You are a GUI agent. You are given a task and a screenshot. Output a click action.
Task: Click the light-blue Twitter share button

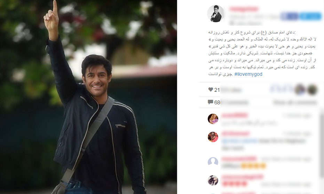tap(310, 16)
